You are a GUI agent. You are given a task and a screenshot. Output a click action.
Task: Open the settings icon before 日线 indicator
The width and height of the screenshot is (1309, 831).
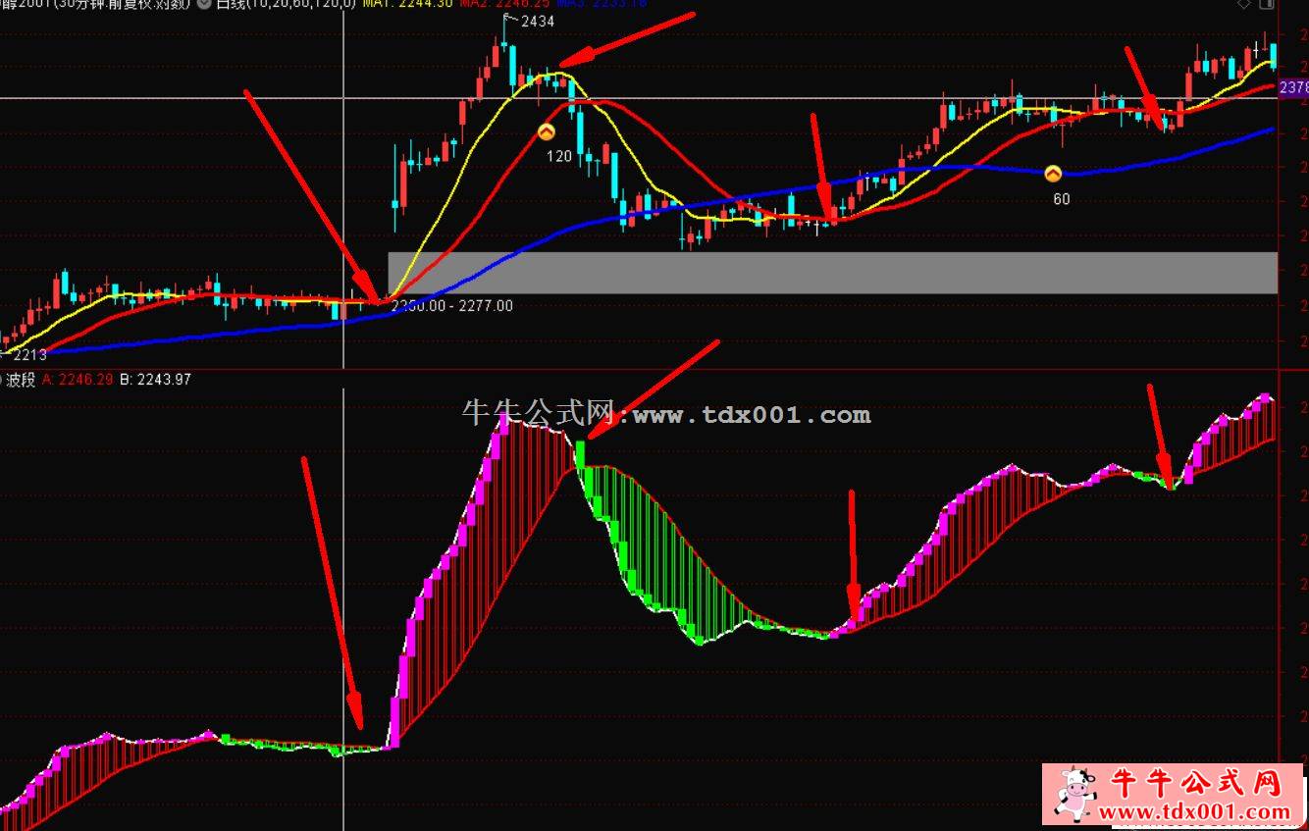tap(204, 4)
